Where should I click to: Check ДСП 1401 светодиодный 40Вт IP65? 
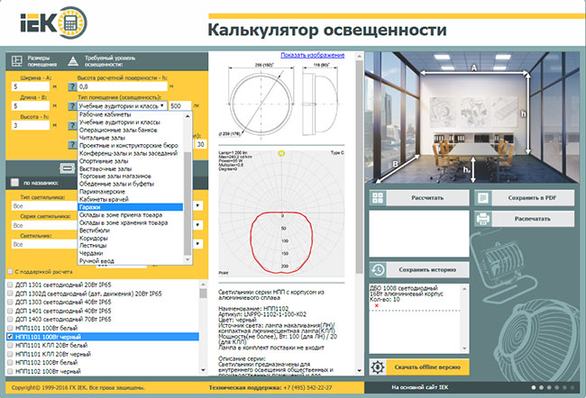(x=10, y=311)
